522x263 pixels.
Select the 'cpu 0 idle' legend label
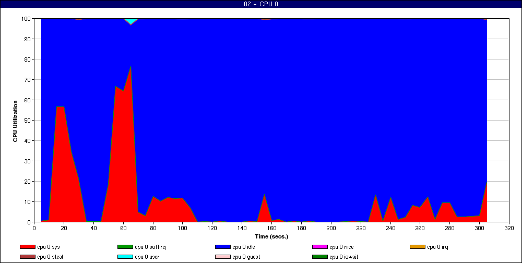pyautogui.click(x=244, y=247)
